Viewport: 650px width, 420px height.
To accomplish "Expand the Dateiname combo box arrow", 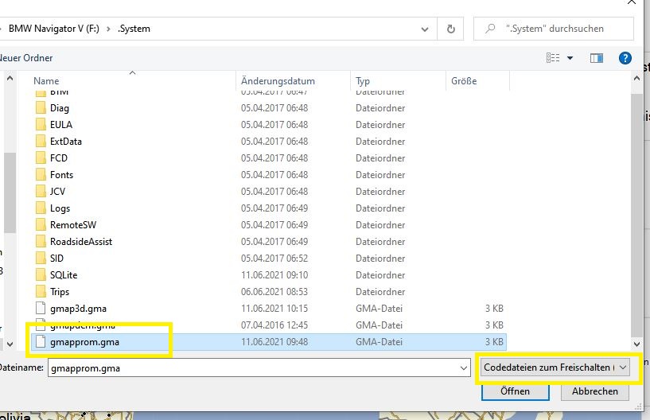I will click(x=463, y=368).
